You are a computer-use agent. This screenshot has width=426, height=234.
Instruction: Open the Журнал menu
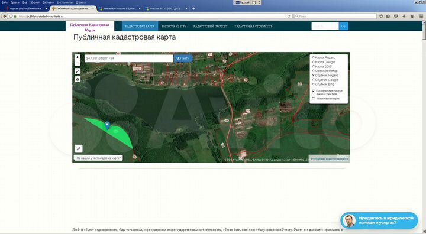pos(35,2)
